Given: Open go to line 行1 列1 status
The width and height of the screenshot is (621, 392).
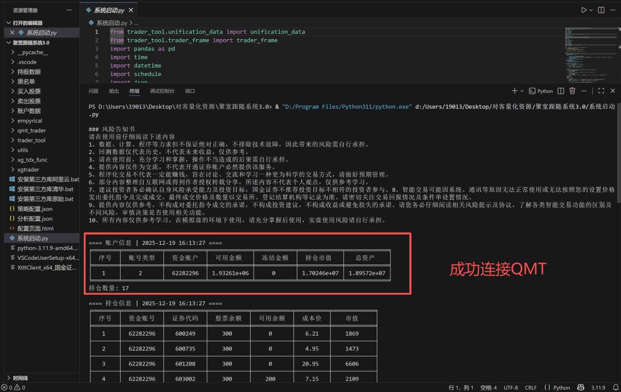Looking at the screenshot, I should (461, 387).
